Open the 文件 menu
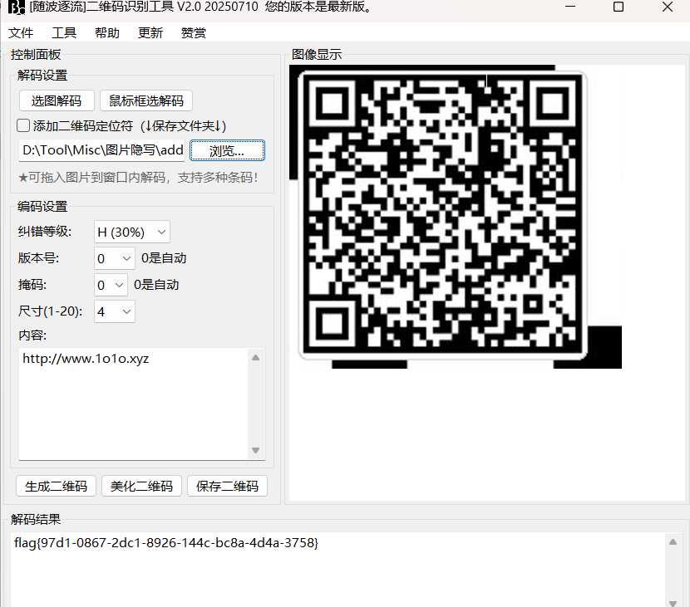Viewport: 690px width, 607px height. tap(21, 33)
